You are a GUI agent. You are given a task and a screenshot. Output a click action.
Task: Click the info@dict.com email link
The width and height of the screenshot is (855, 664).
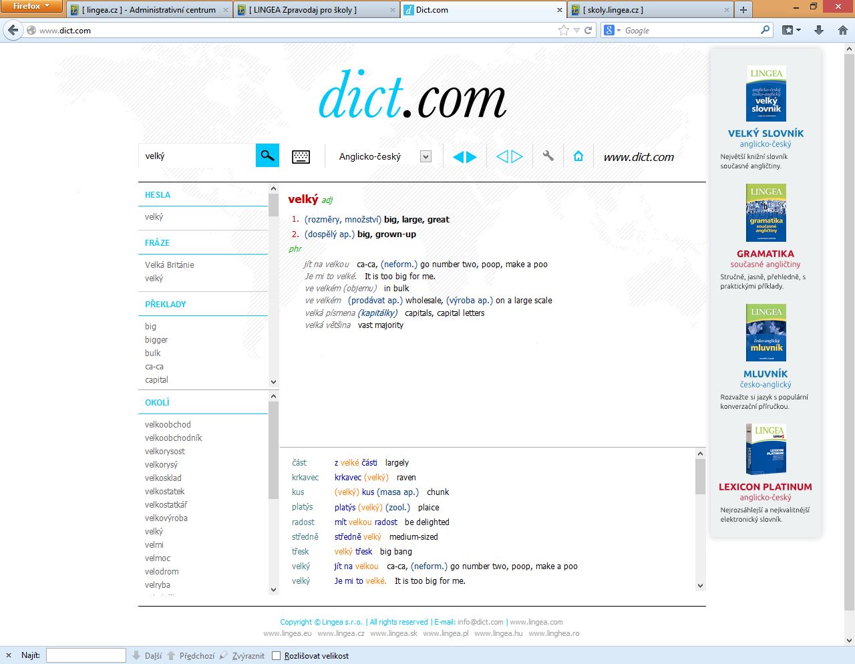tap(480, 622)
